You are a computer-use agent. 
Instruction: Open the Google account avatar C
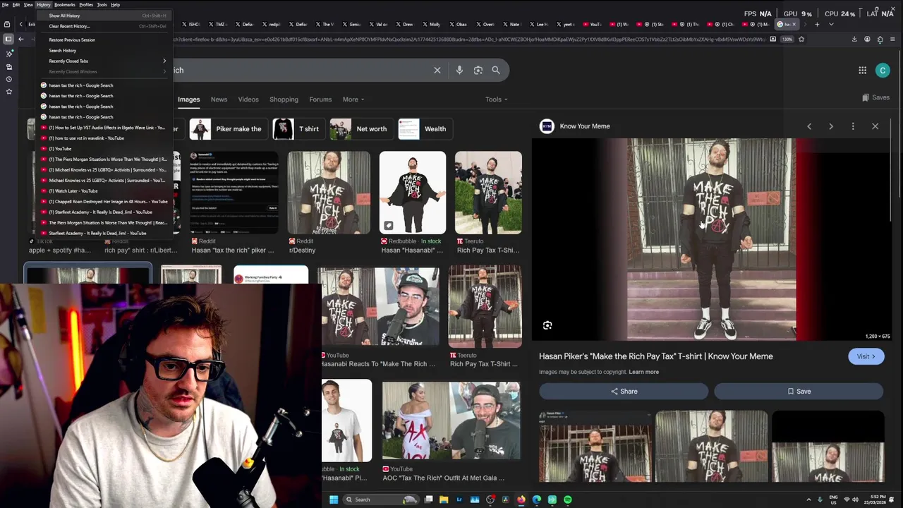(883, 70)
